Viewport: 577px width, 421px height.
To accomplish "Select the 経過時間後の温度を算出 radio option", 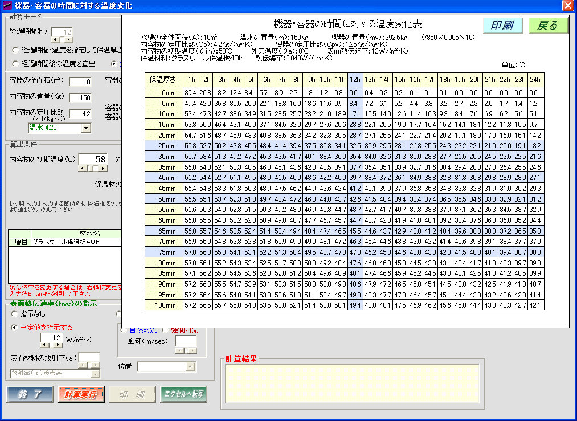I will coord(15,64).
